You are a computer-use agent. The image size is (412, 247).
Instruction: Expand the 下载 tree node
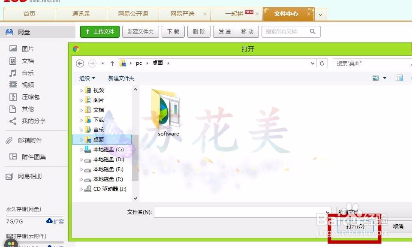click(81, 120)
